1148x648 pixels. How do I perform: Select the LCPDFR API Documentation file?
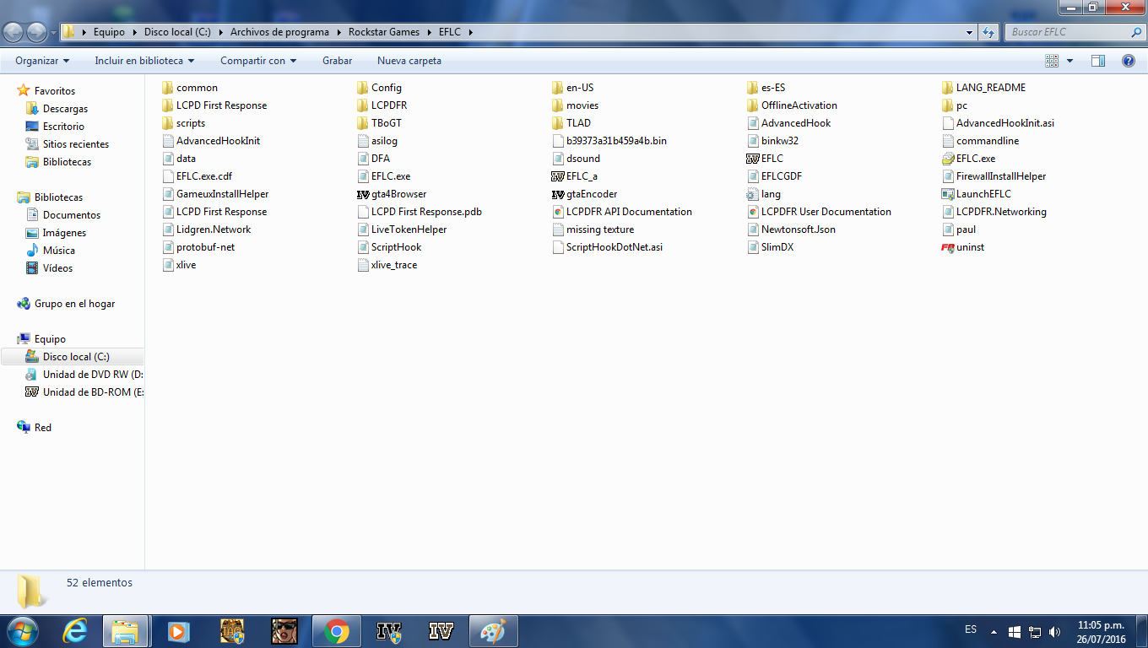(x=622, y=212)
